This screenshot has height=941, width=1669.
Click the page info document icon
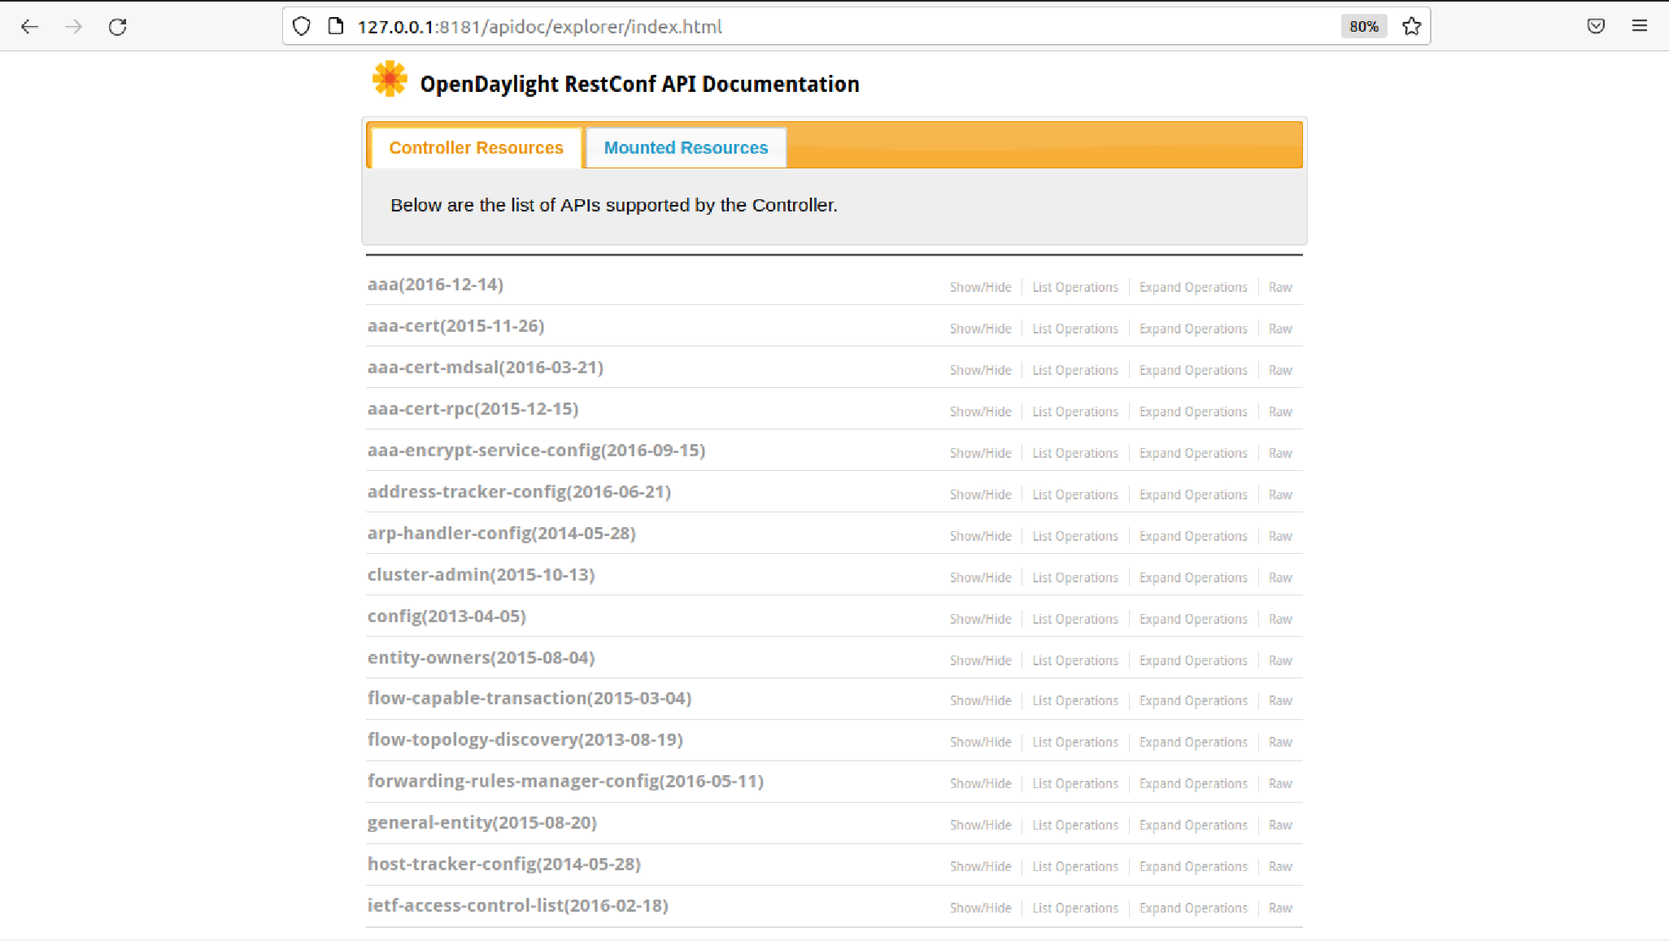pyautogui.click(x=335, y=27)
